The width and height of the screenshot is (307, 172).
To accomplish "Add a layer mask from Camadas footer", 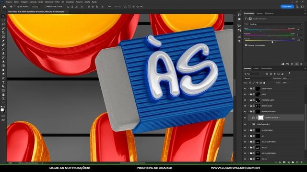I will click(284, 162).
